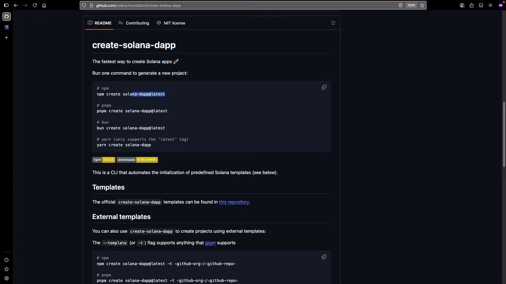Viewport: 506px width, 284px height.
Task: Click the inline '--template' code
Action: coord(115,243)
